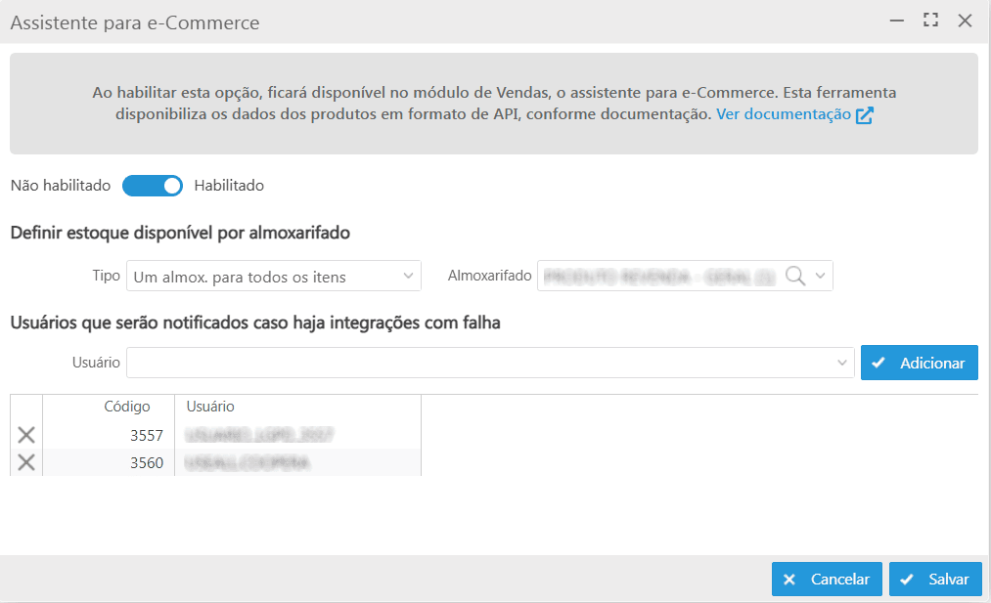Image resolution: width=991 pixels, height=603 pixels.
Task: Click the remove X icon for user 3557
Action: click(26, 435)
